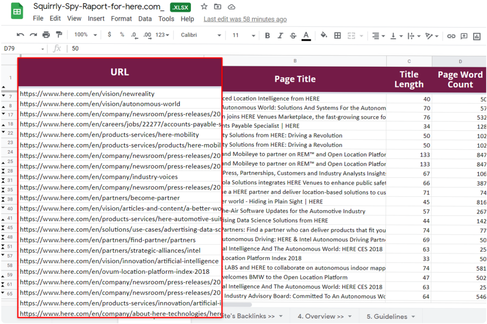487x324 pixels.
Task: Select the URL header cell
Action: (120, 72)
